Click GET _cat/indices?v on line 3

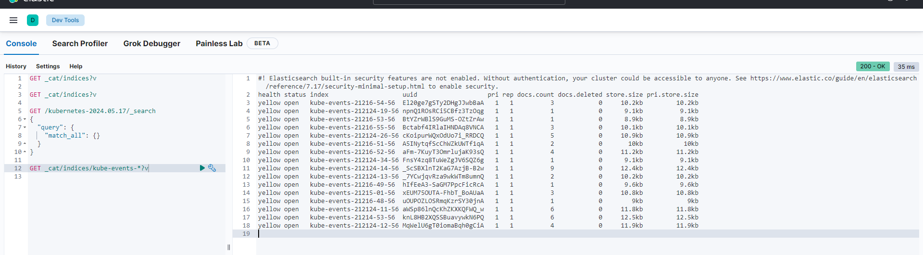pyautogui.click(x=63, y=94)
